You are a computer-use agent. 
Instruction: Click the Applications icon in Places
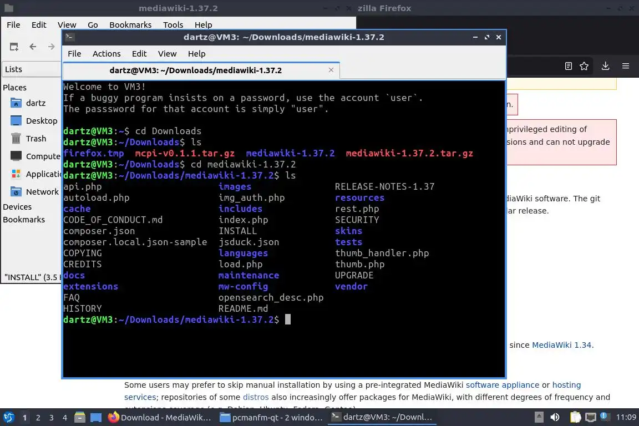(x=16, y=174)
